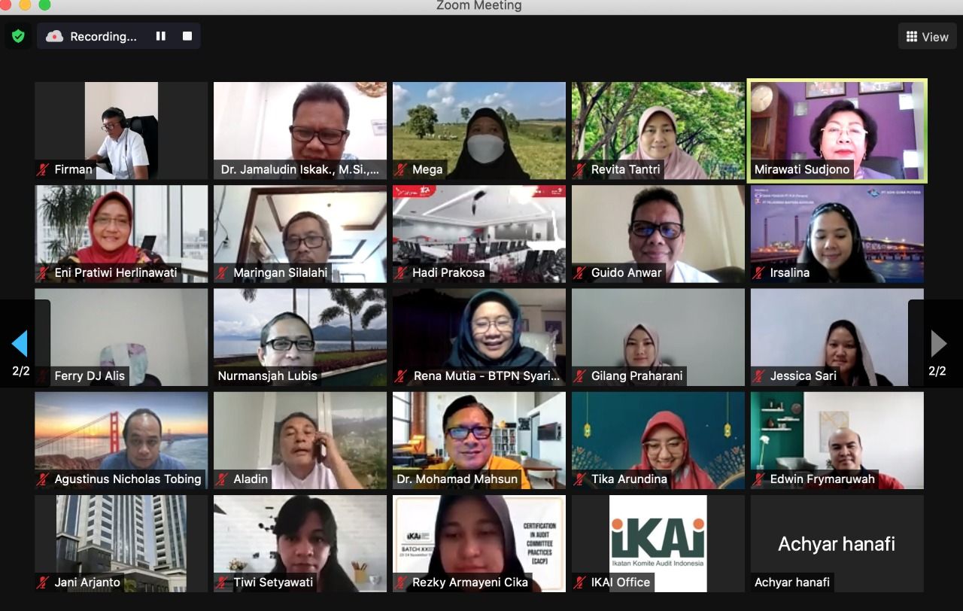Click Jessica Sari's muted mic icon
Image resolution: width=963 pixels, height=611 pixels.
tap(760, 375)
